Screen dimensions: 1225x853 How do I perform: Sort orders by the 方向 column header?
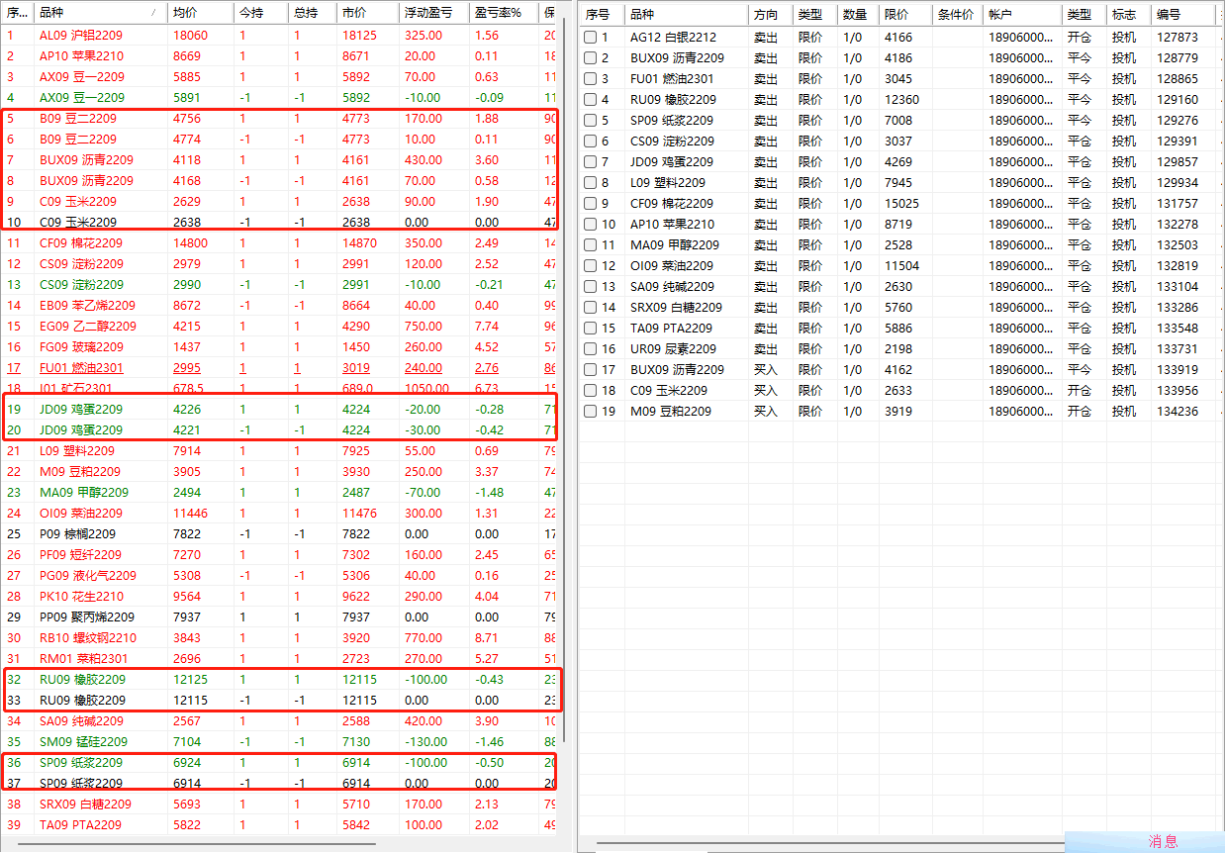click(765, 15)
